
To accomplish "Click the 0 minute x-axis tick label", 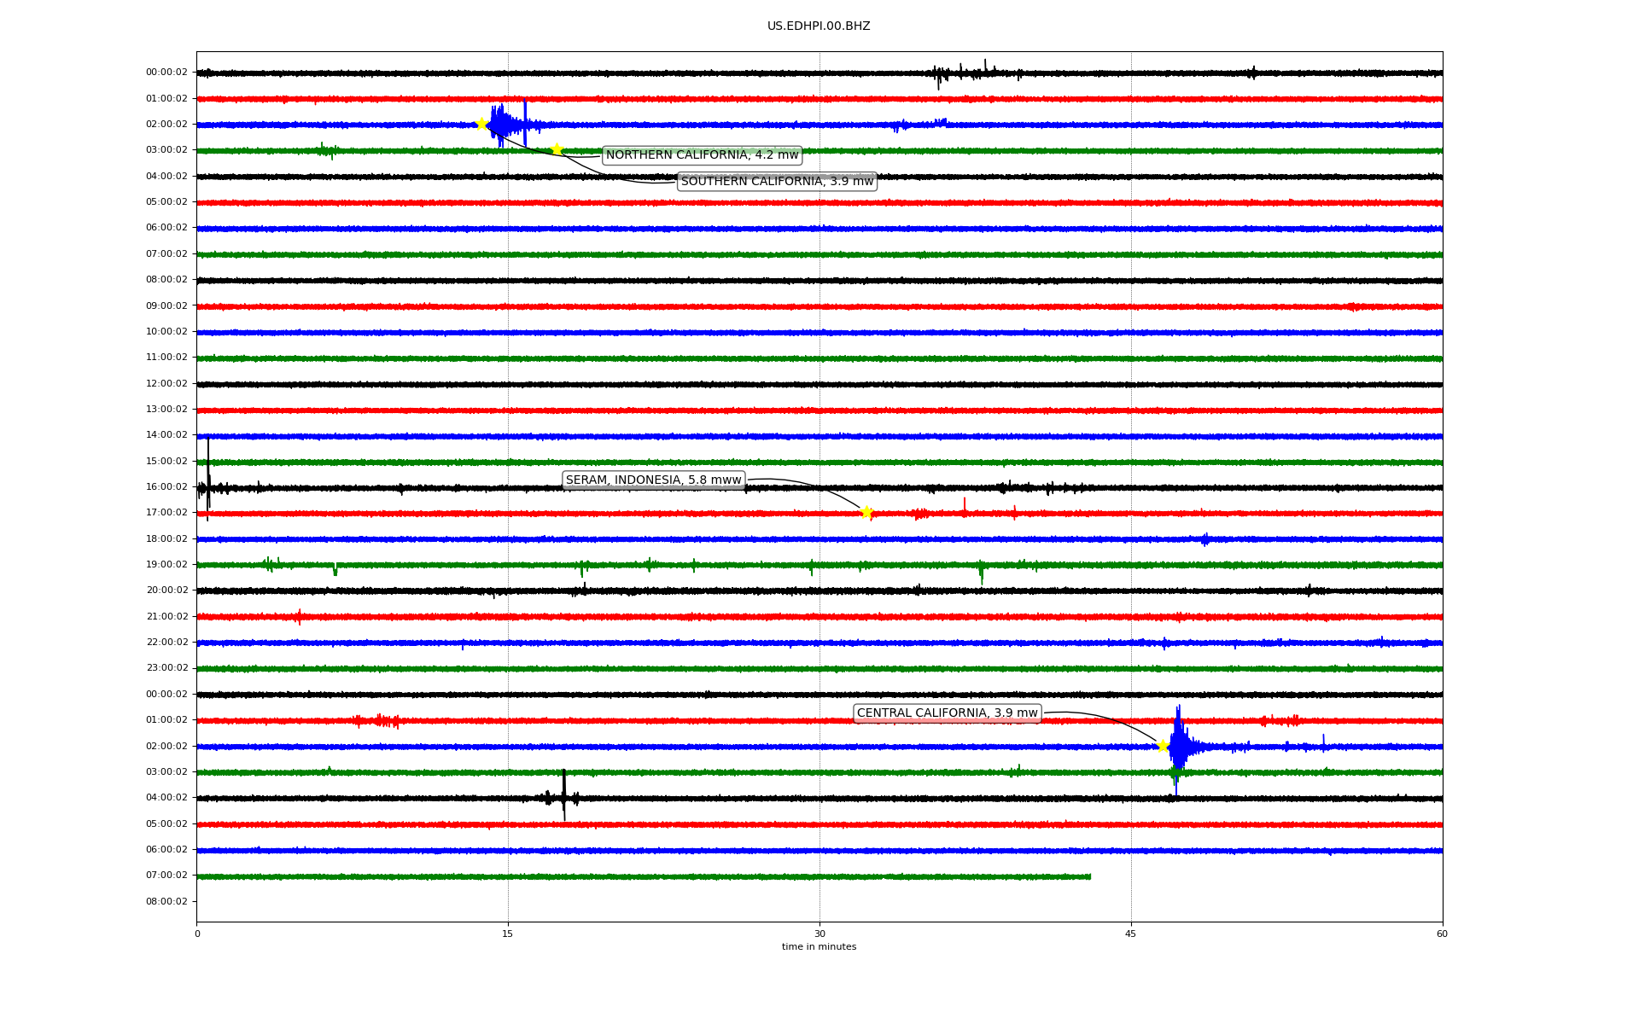I will 197,934.
